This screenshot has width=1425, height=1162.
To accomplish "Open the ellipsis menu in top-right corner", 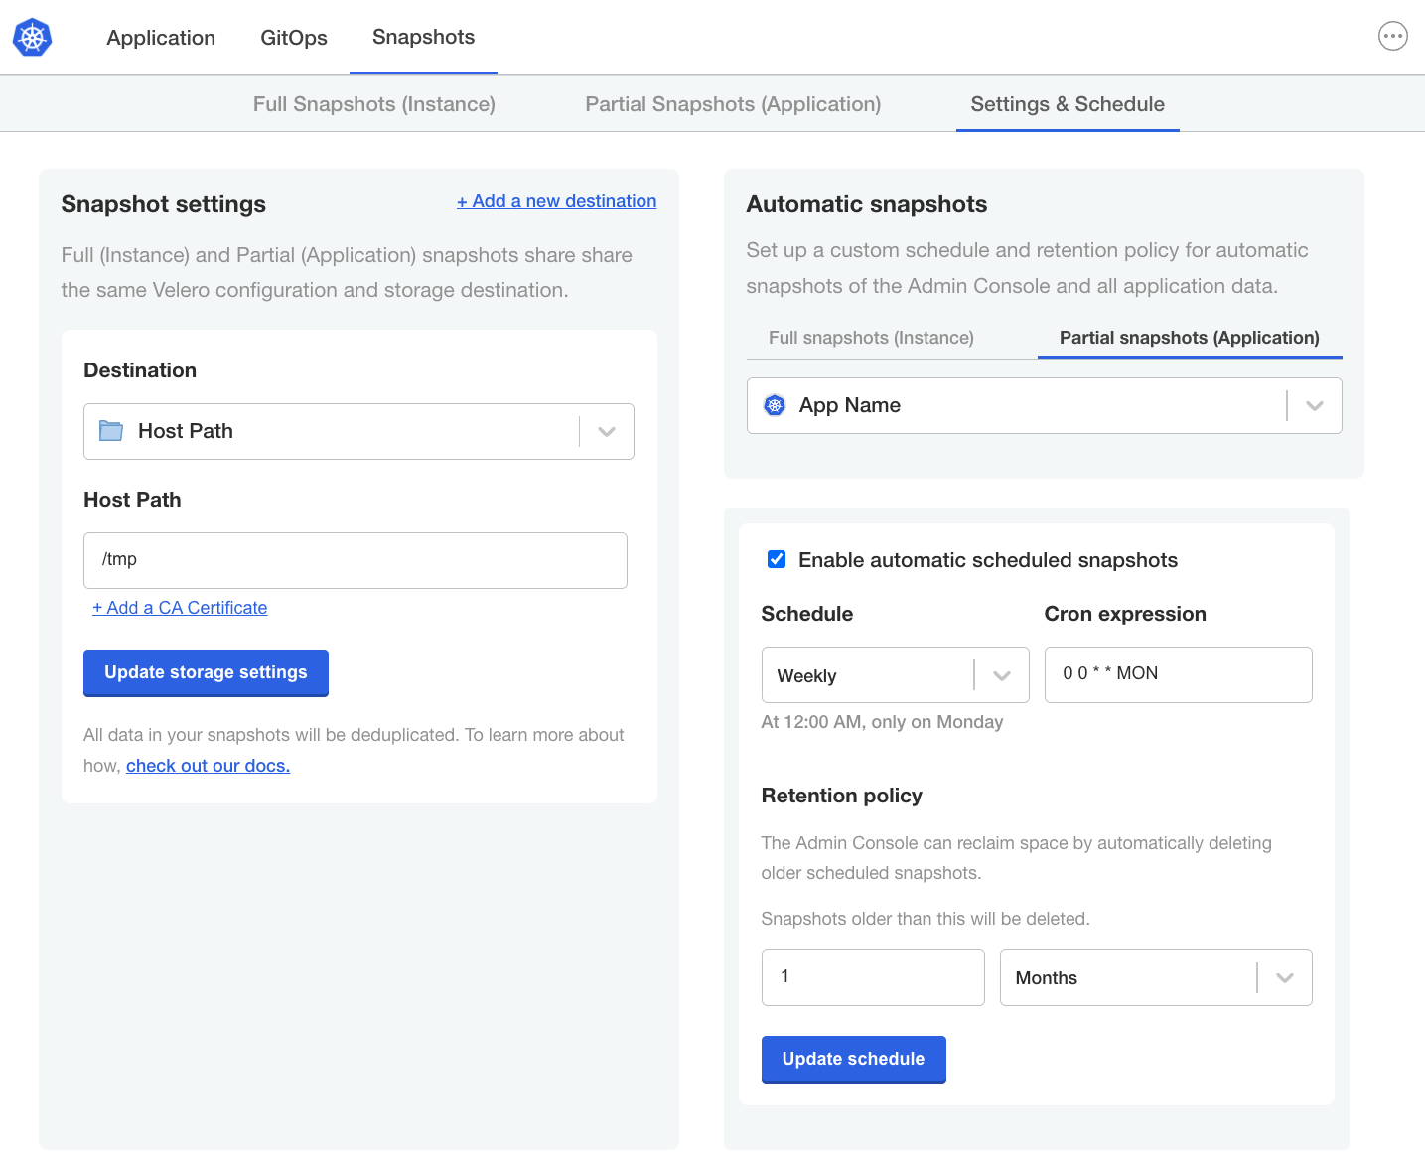I will (x=1393, y=36).
